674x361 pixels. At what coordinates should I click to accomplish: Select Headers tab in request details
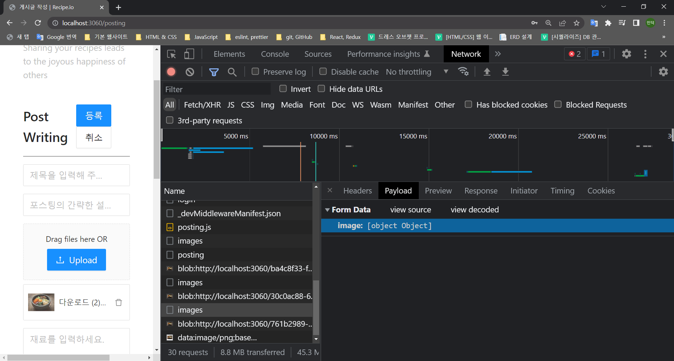[357, 191]
